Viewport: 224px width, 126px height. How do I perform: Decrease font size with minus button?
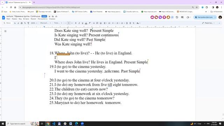click(65, 23)
